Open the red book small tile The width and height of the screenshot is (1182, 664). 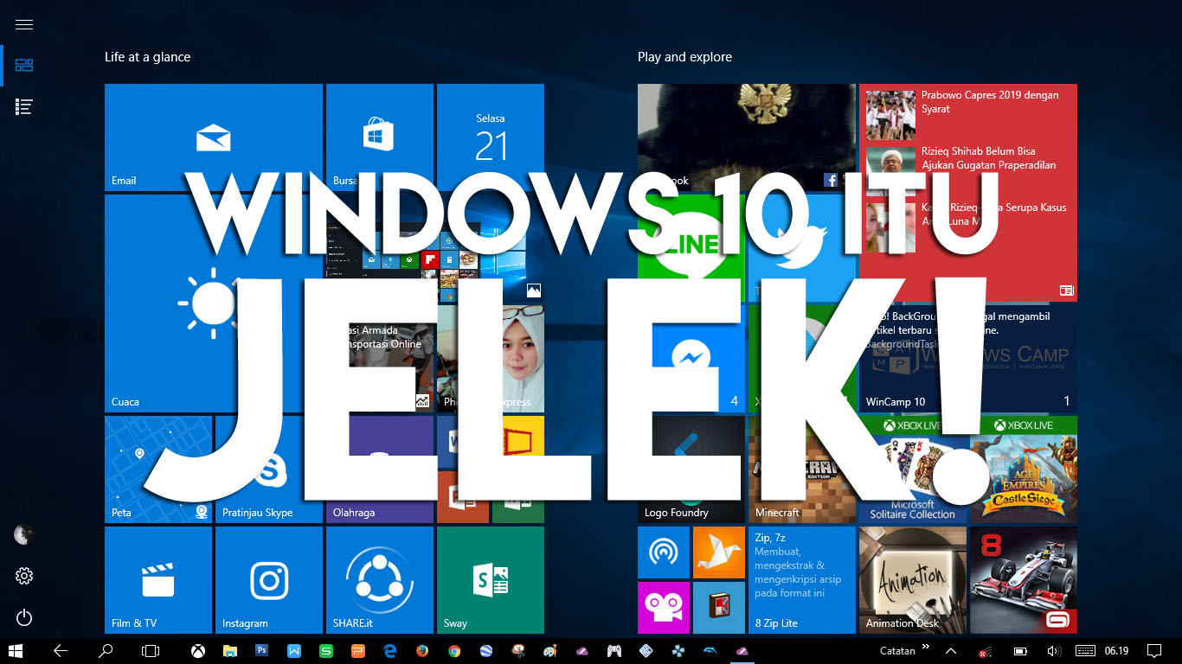coord(719,608)
